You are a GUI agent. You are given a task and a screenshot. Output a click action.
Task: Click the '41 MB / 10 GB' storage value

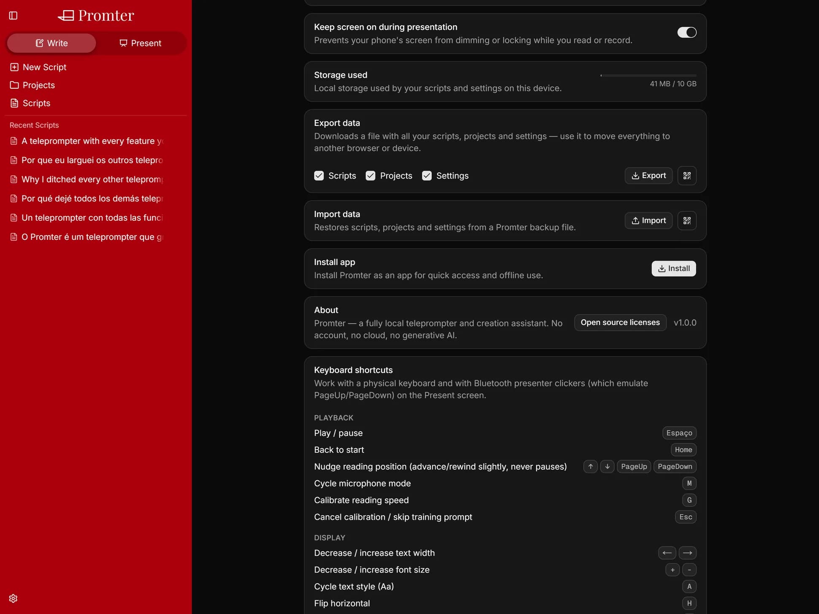(673, 84)
